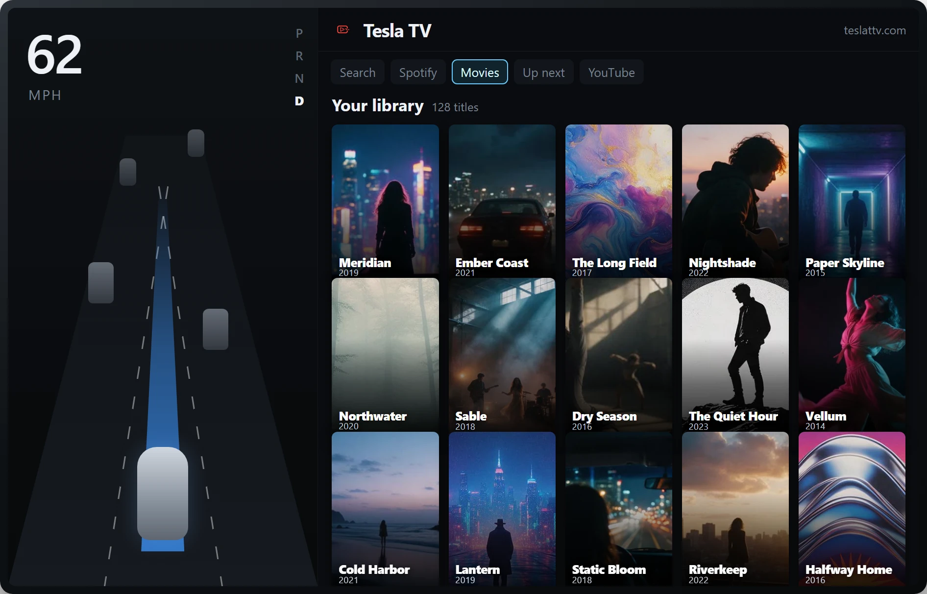Open the Paper Skyline poster
The image size is (927, 594).
tap(852, 201)
